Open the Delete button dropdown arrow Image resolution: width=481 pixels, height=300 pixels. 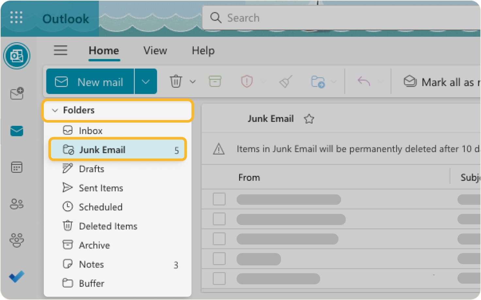192,82
